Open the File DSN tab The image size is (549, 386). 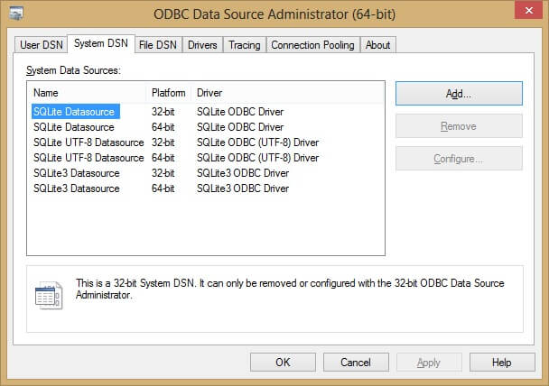click(158, 45)
